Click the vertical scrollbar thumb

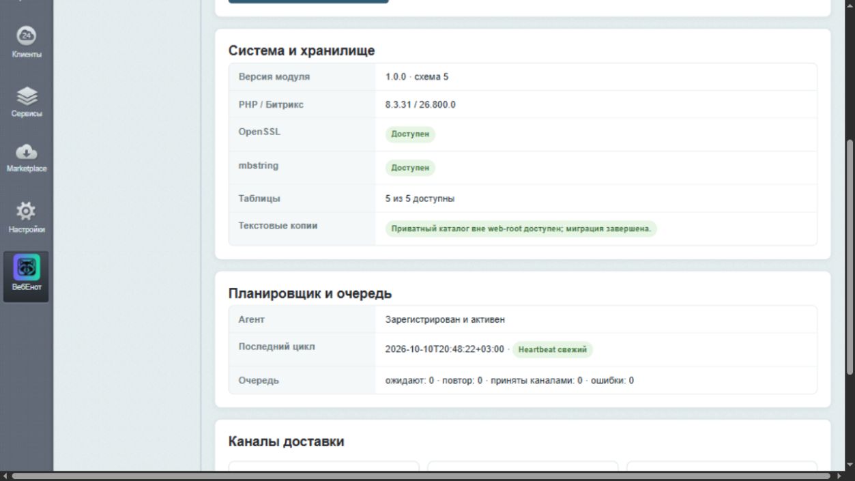(x=850, y=257)
